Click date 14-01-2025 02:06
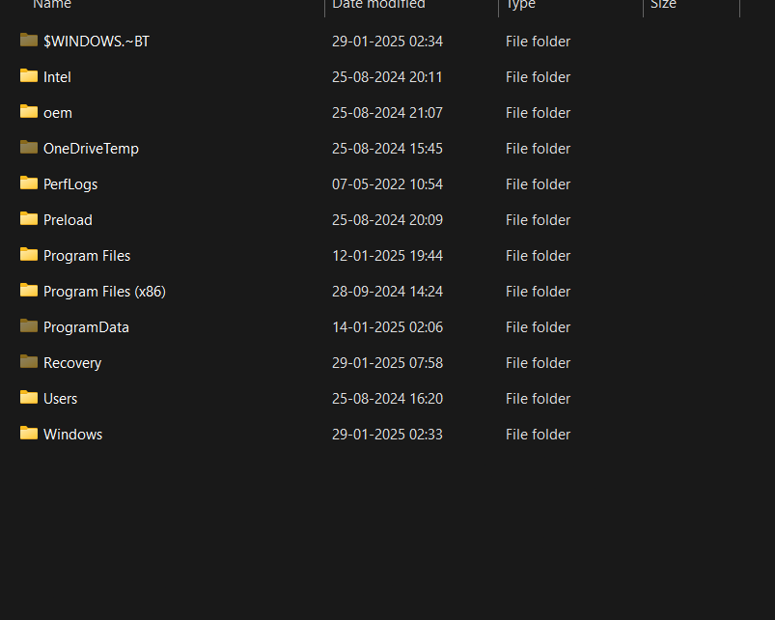This screenshot has width=775, height=620. click(x=388, y=327)
